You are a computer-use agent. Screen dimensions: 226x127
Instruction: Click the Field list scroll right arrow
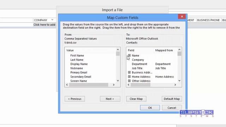point(175,85)
